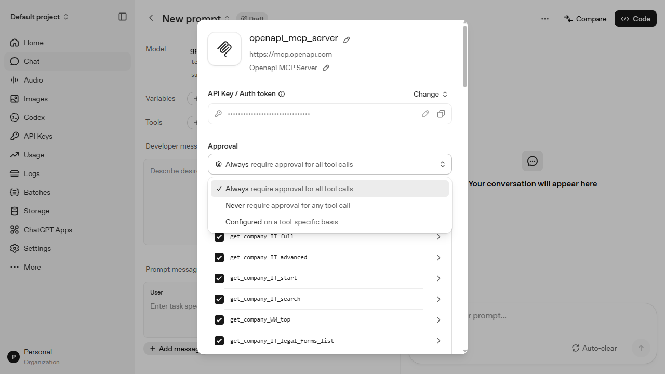Click the masked API key field
The image size is (665, 374).
tap(330, 114)
